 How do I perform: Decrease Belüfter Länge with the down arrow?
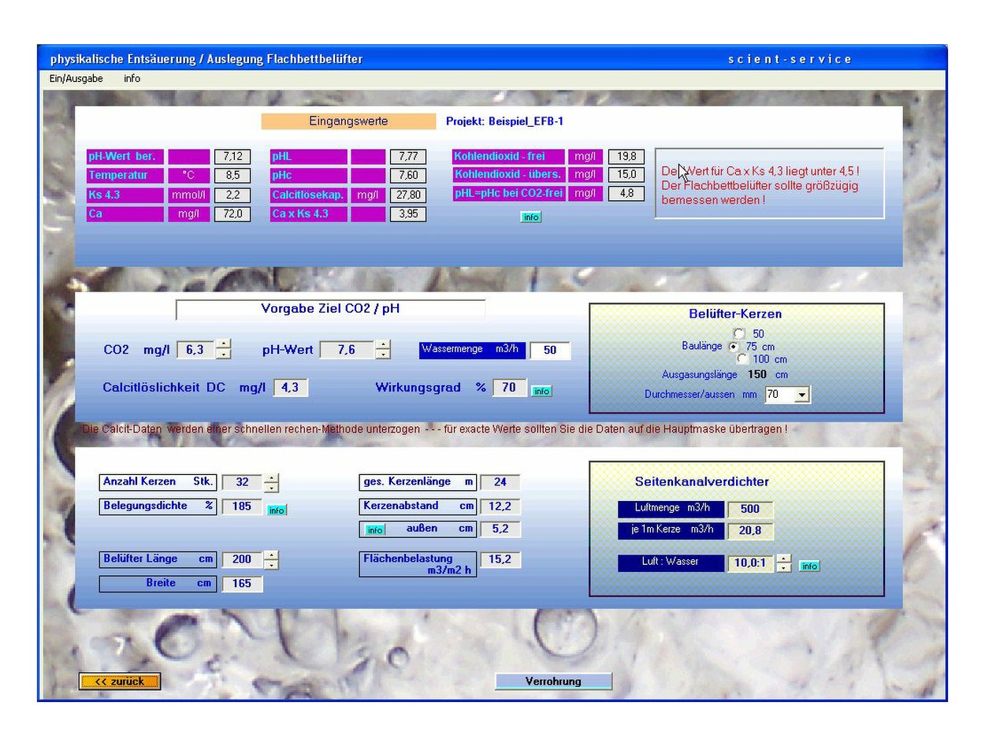271,565
